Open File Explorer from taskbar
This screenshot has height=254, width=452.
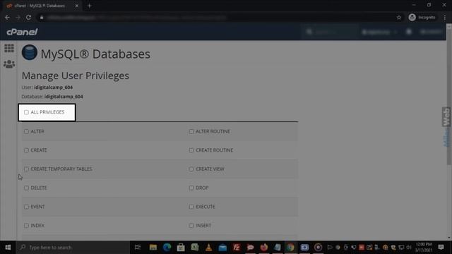coord(153,248)
